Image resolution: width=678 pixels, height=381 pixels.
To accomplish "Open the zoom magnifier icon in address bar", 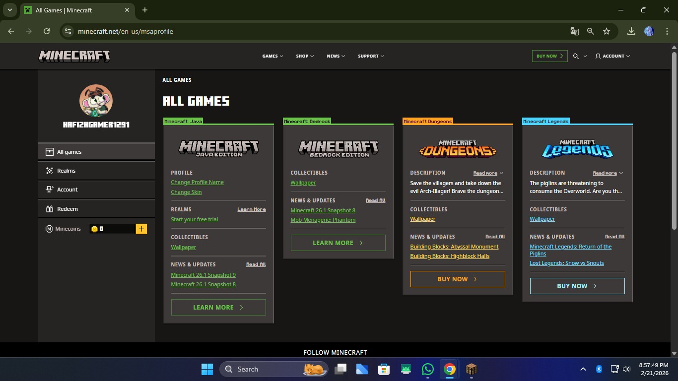I will click(590, 31).
